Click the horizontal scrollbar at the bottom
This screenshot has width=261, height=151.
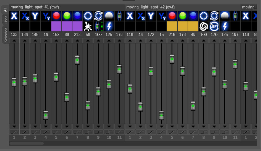coord(27,143)
